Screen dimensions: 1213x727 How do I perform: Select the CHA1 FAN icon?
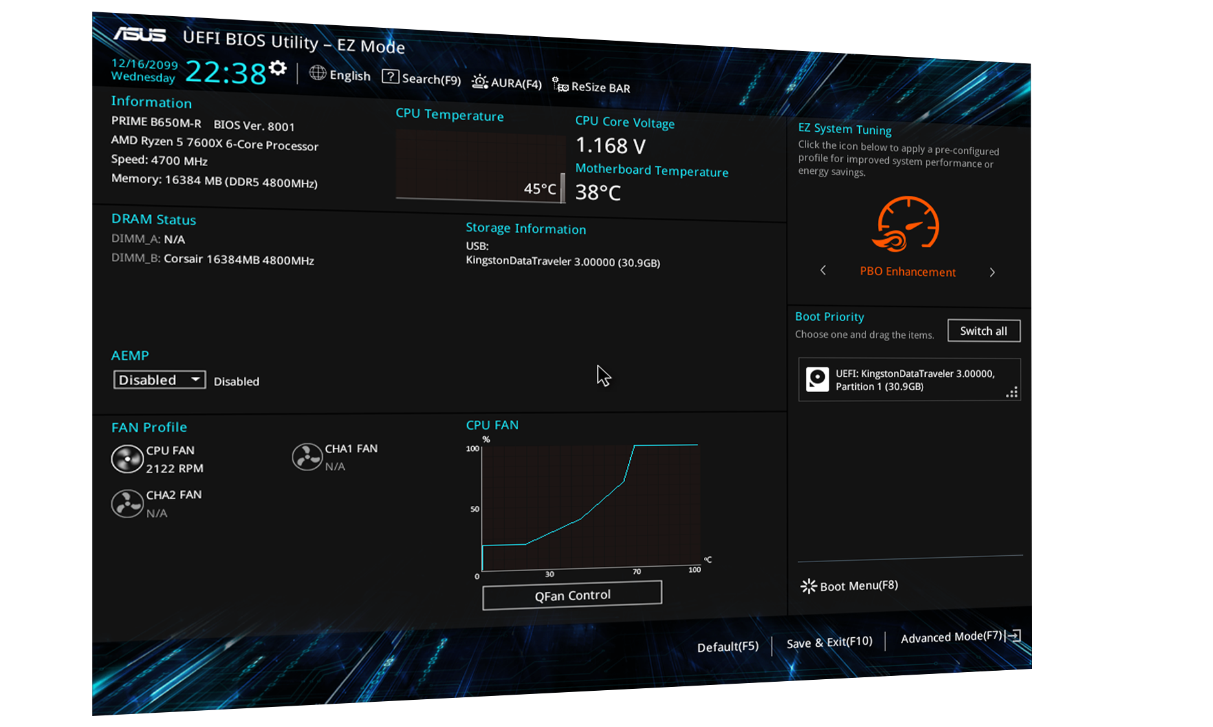click(x=307, y=457)
